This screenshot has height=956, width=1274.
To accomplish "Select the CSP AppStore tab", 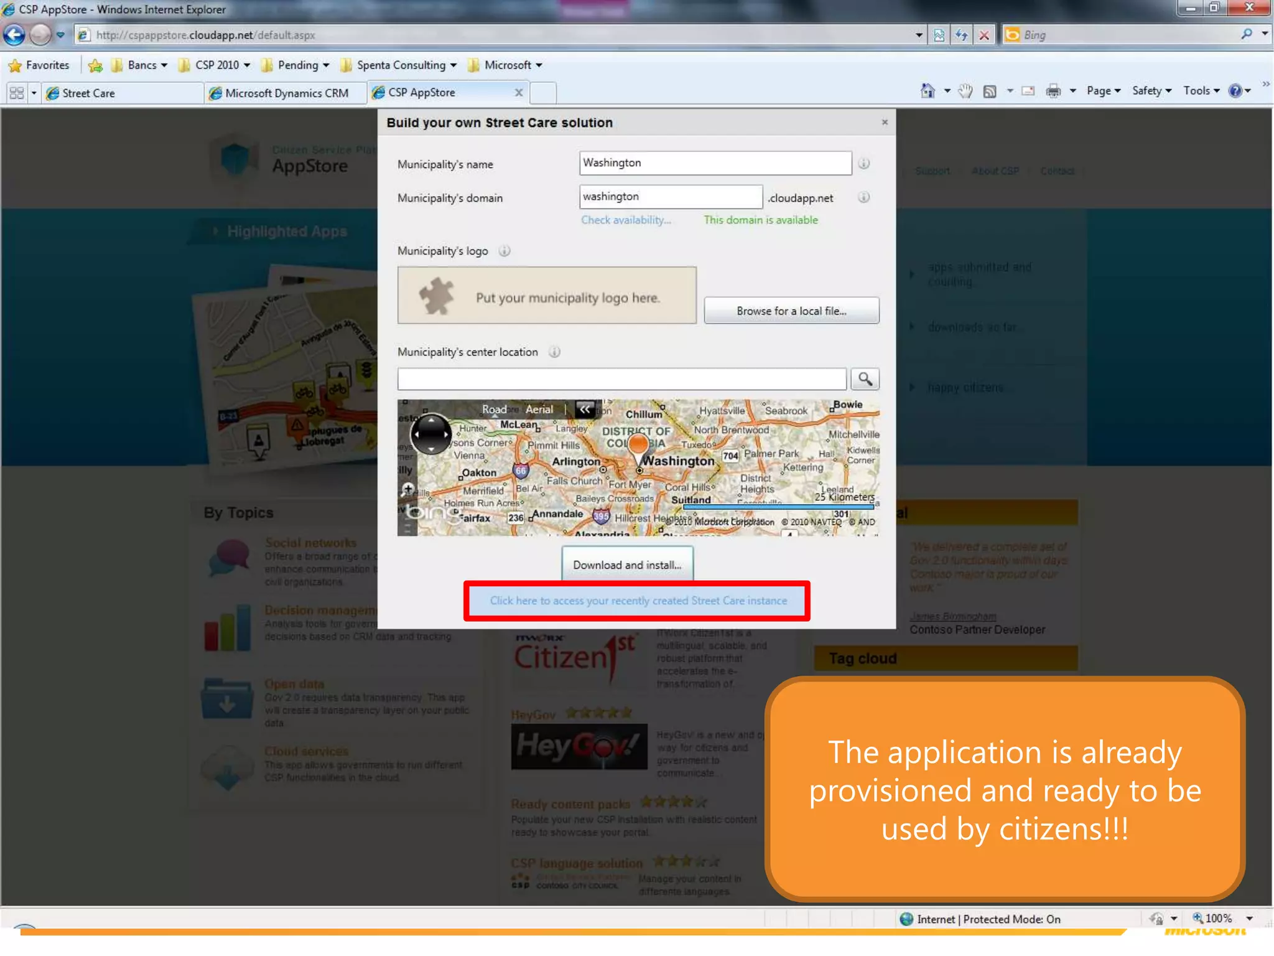I will coord(442,93).
